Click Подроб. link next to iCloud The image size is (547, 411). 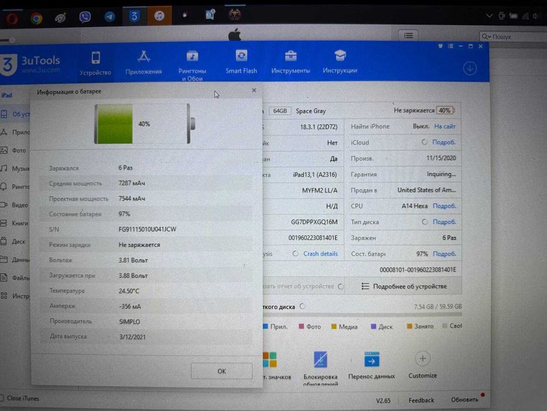[444, 142]
